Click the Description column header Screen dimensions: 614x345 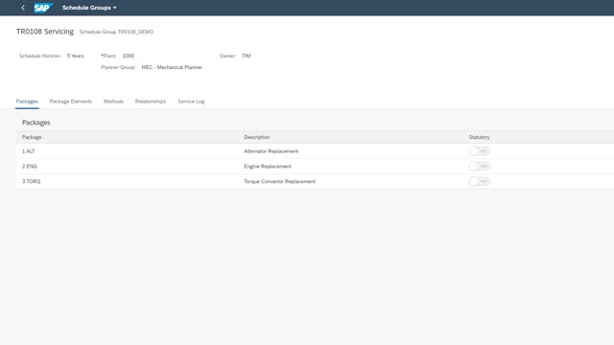point(257,137)
